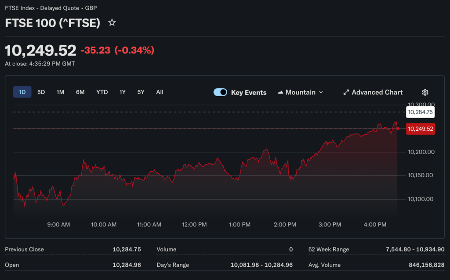Switch to 5D time range

pyautogui.click(x=41, y=92)
